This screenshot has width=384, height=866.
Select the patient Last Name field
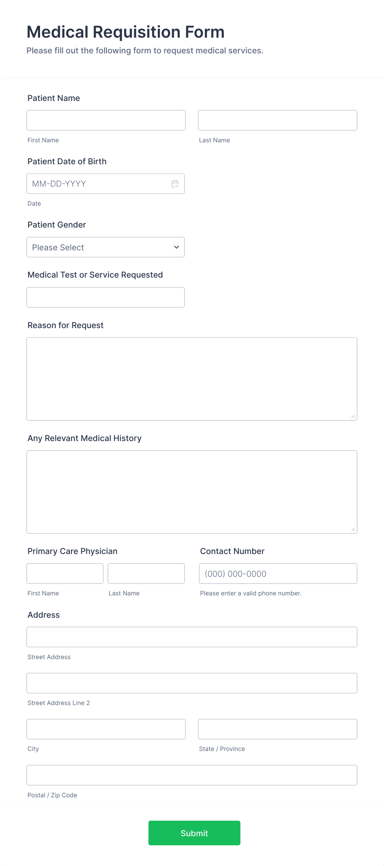[277, 120]
